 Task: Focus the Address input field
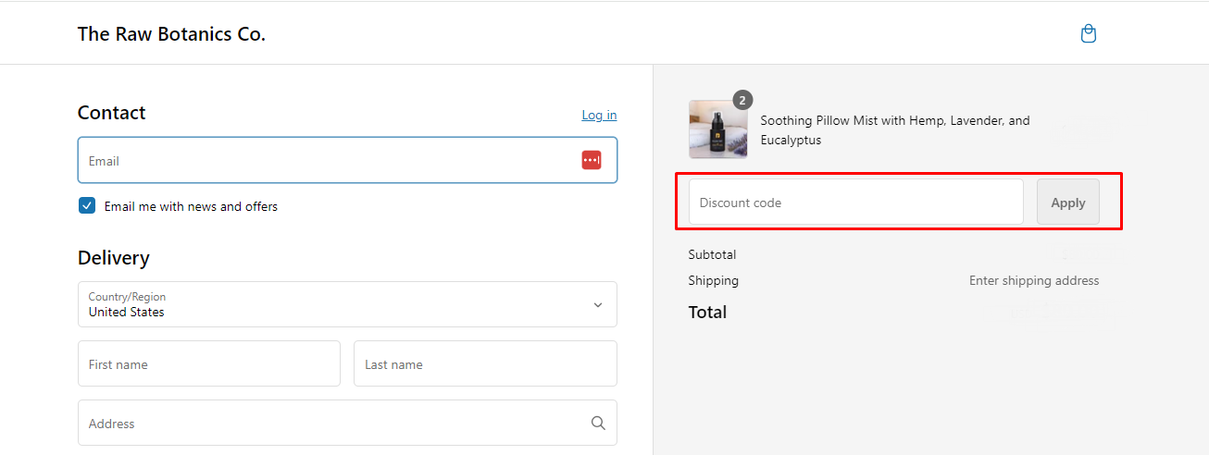click(x=347, y=423)
